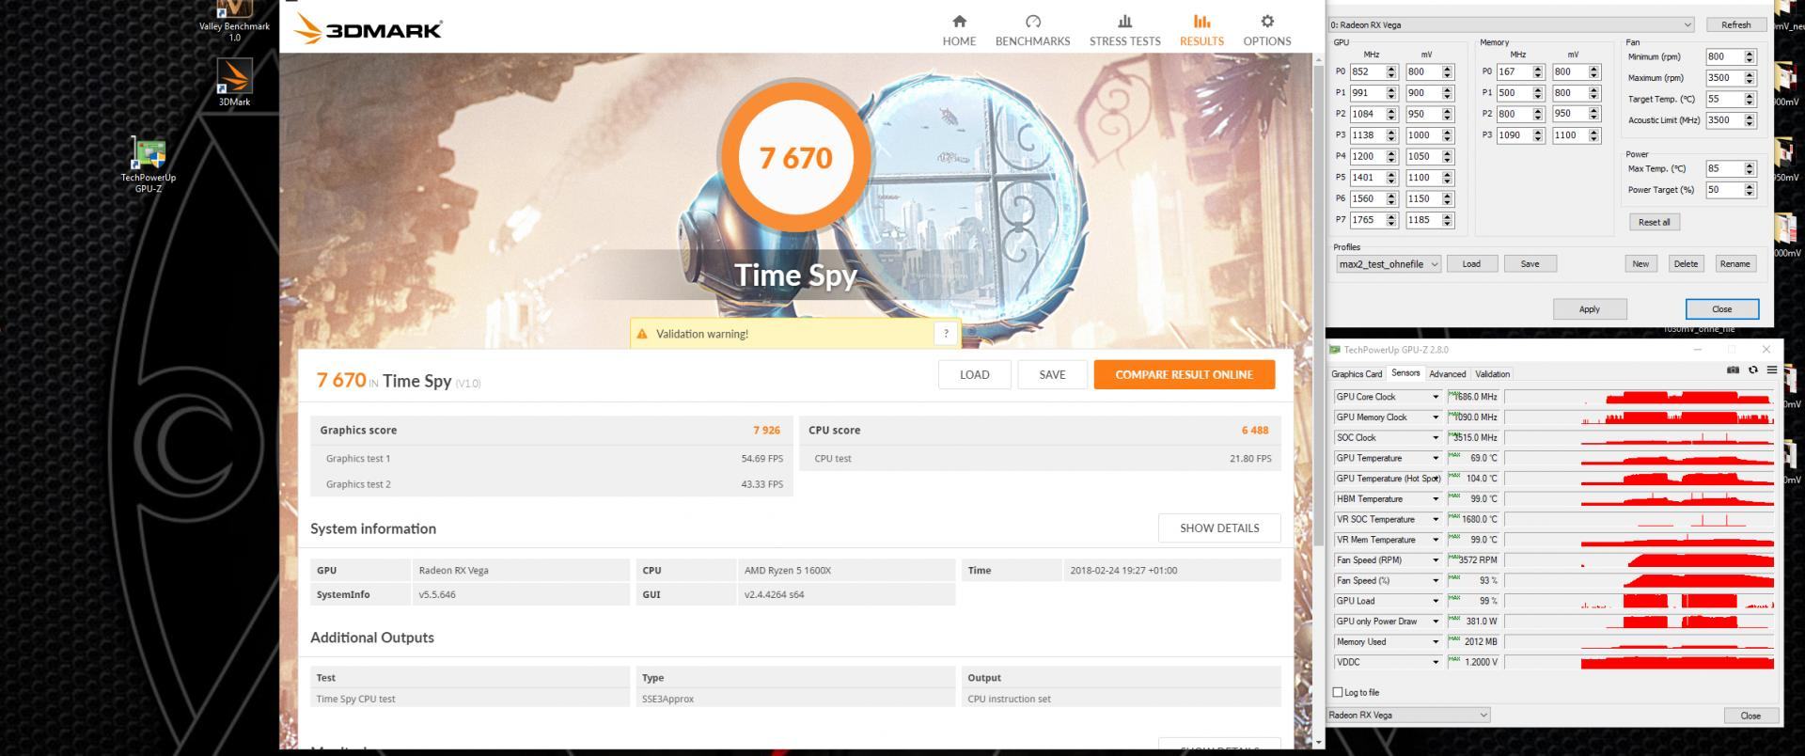Load the selected profile
This screenshot has height=756, width=1805.
tap(1471, 264)
